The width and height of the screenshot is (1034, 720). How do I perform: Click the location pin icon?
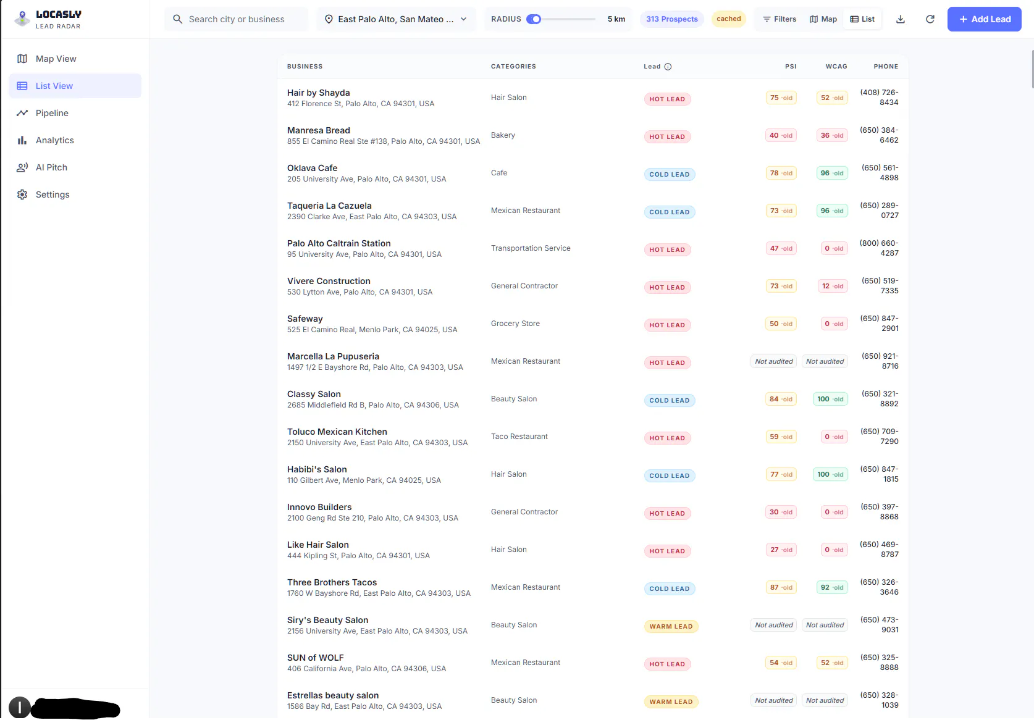pyautogui.click(x=329, y=19)
